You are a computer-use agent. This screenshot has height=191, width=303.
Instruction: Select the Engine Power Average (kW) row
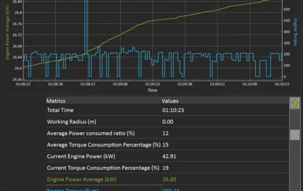coord(167,179)
